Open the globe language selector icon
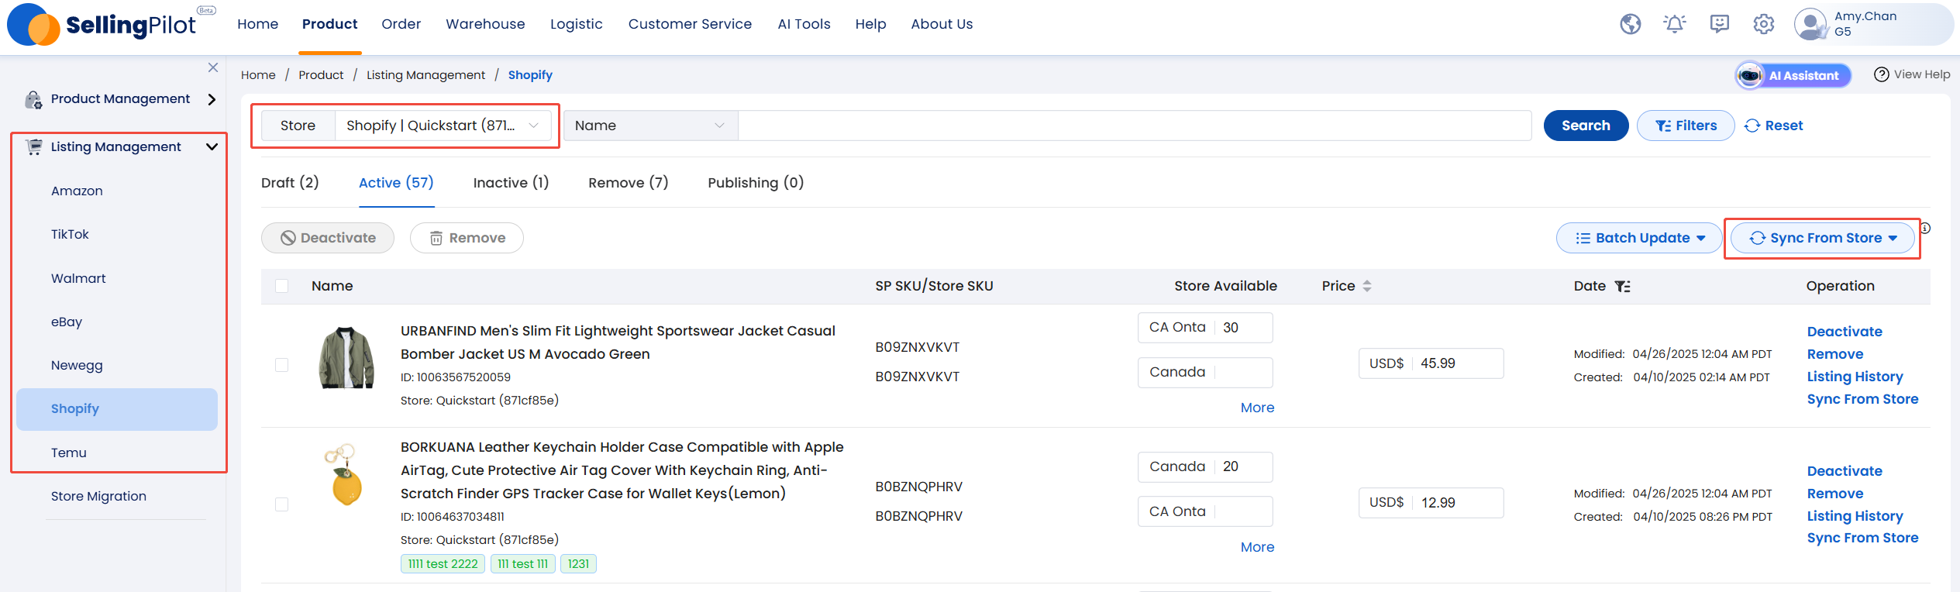The height and width of the screenshot is (592, 1960). coord(1631,24)
